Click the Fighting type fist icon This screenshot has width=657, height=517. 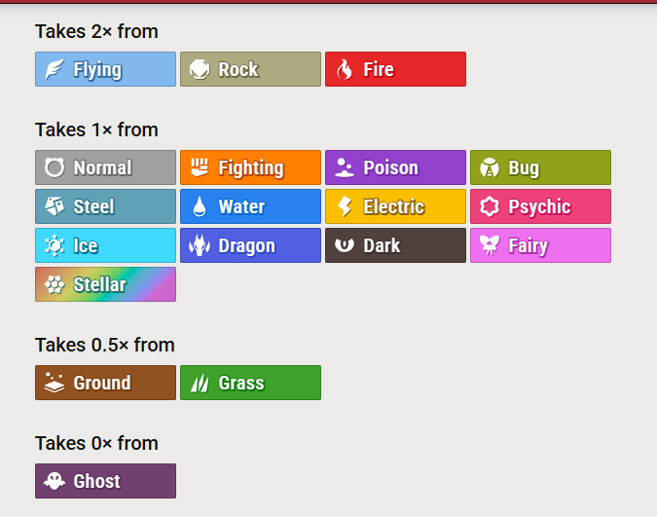pos(200,167)
